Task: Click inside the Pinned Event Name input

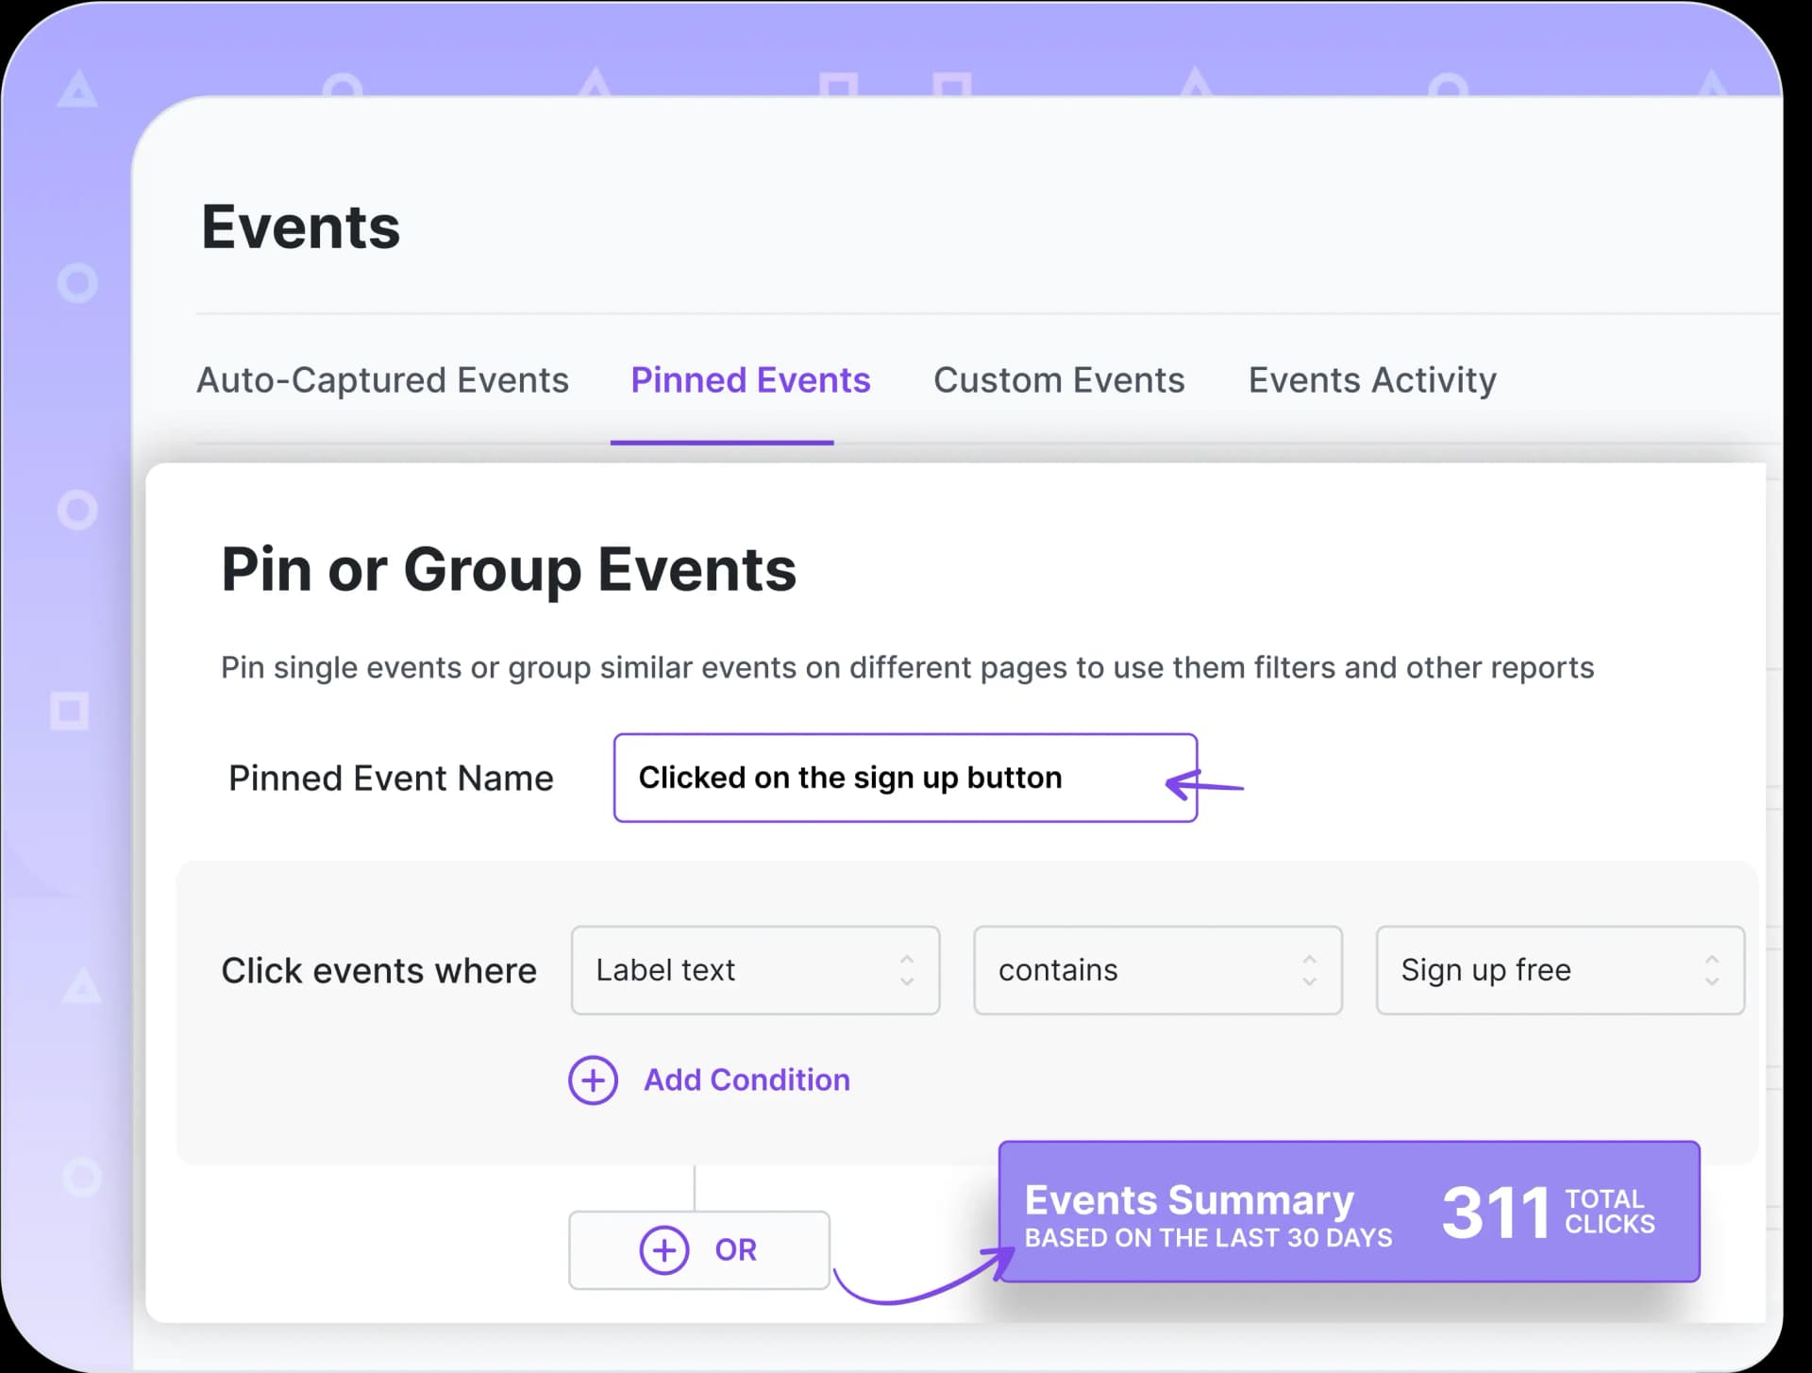Action: tap(904, 778)
